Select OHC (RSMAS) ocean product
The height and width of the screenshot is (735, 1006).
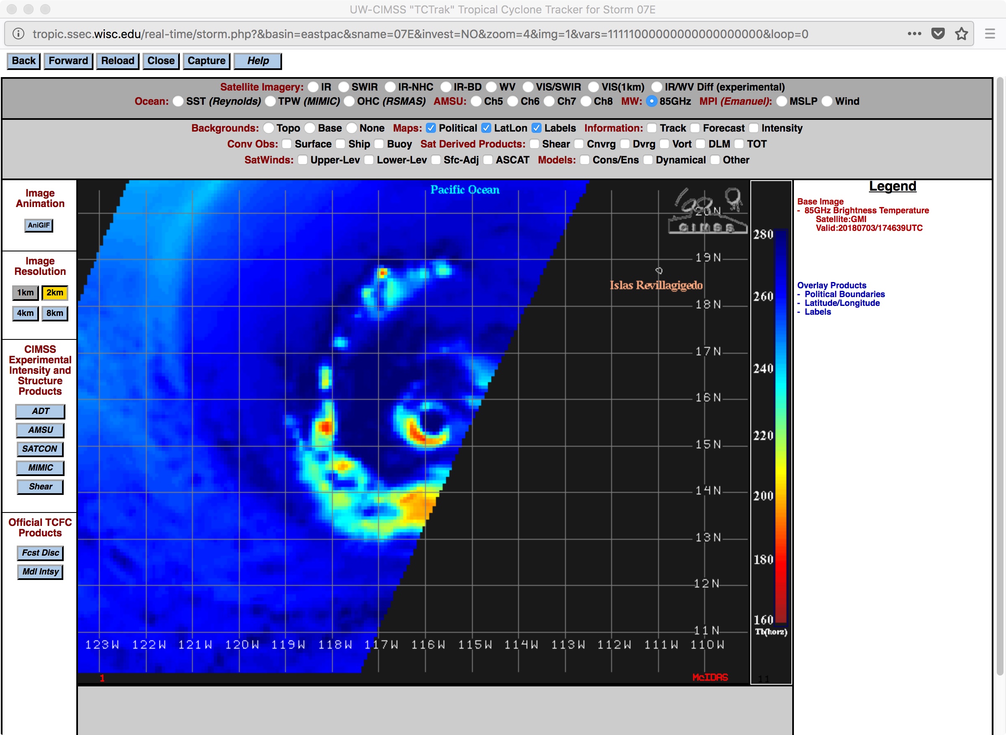349,101
